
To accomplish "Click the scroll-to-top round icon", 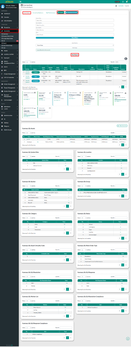I will tap(128, 339).
